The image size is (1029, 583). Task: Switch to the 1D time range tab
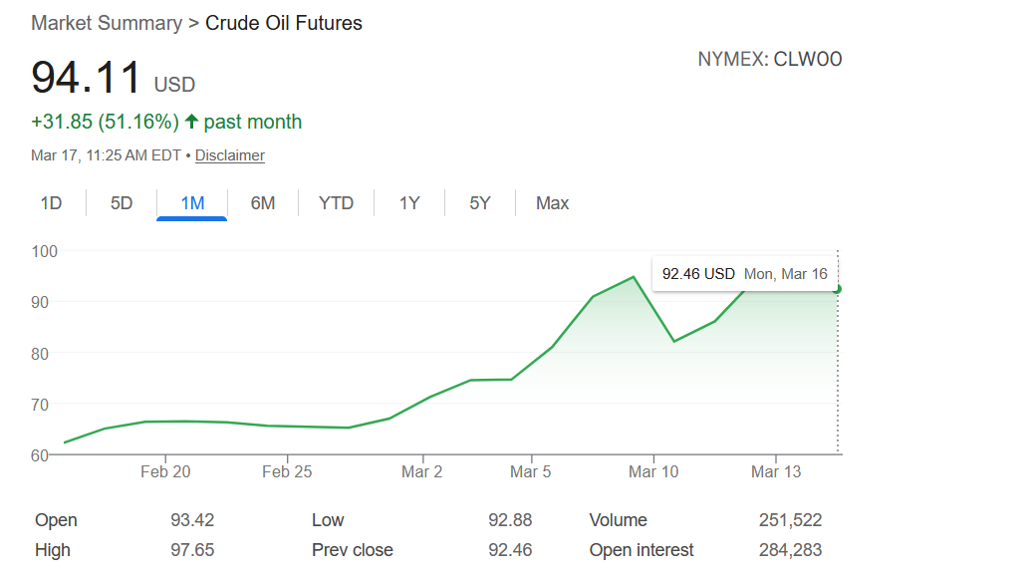coord(51,203)
